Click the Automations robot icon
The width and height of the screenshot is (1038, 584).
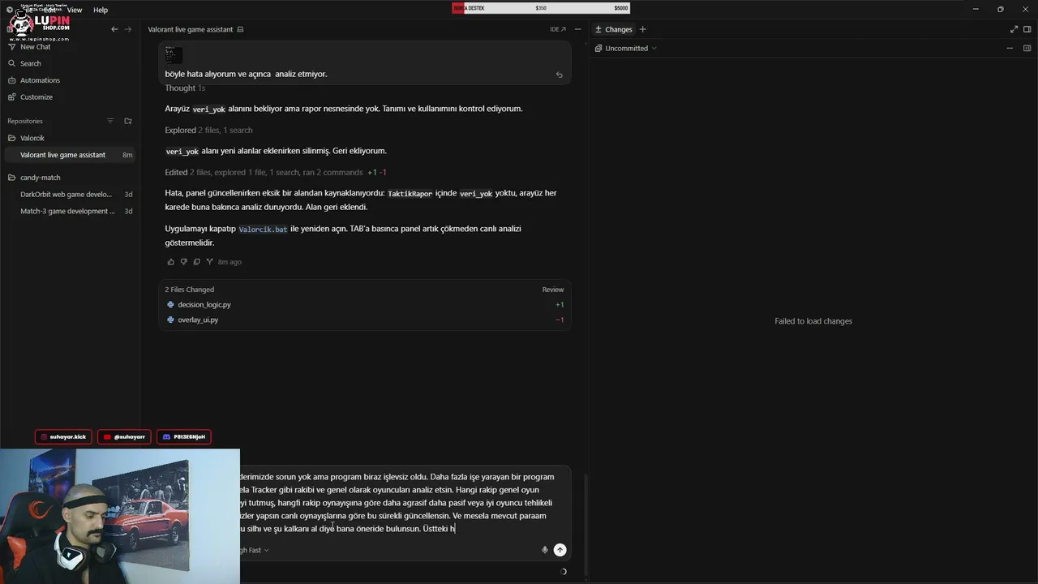pyautogui.click(x=12, y=80)
